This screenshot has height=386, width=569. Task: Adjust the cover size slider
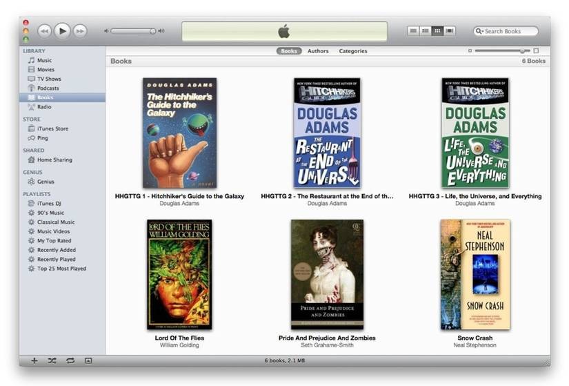tap(503, 51)
